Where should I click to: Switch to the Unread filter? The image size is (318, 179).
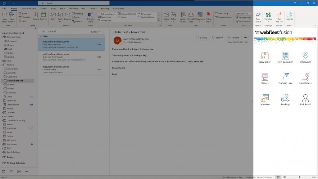coord(52,32)
